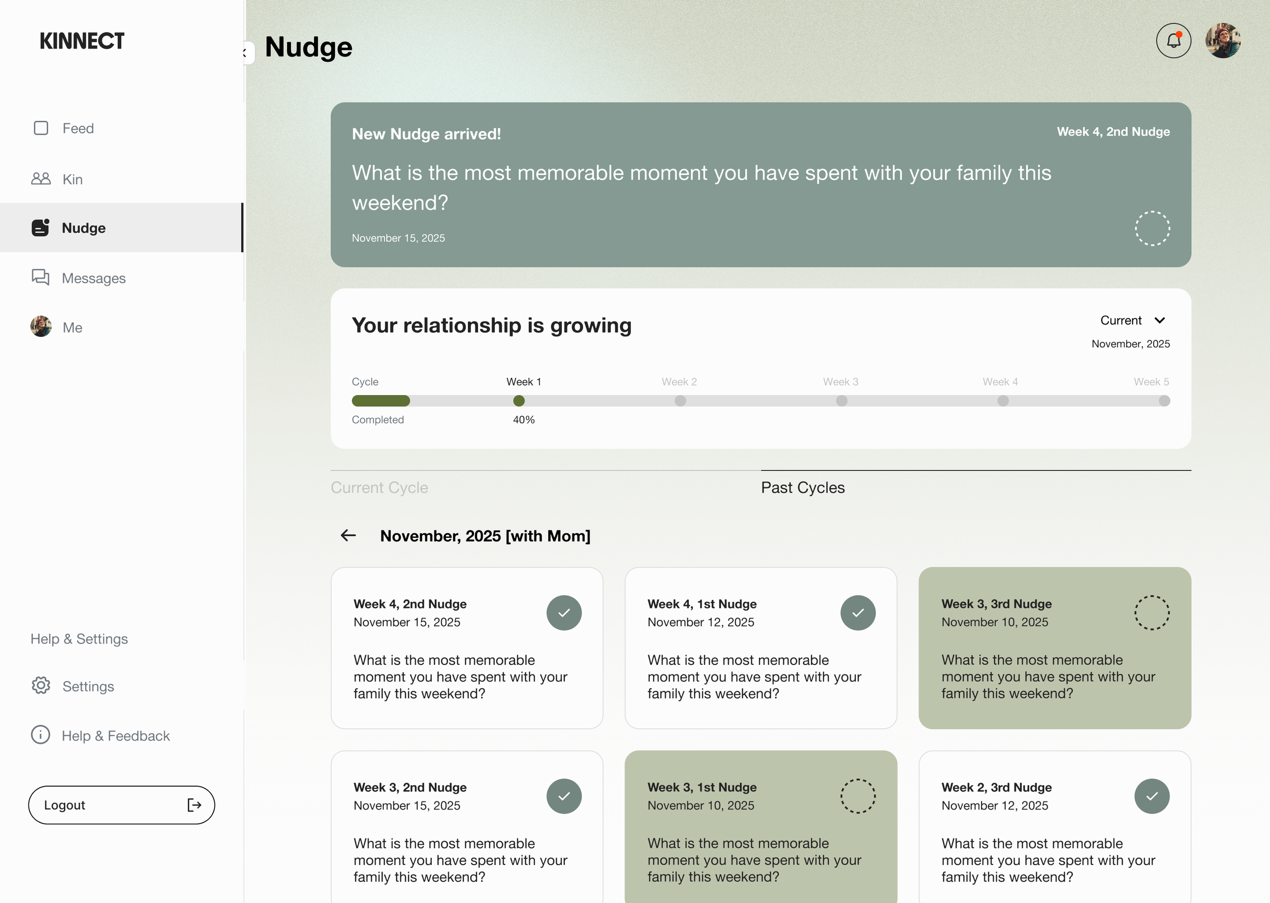Toggle the Week 3, 3rd Nudge completion circle
This screenshot has width=1270, height=903.
1152,612
